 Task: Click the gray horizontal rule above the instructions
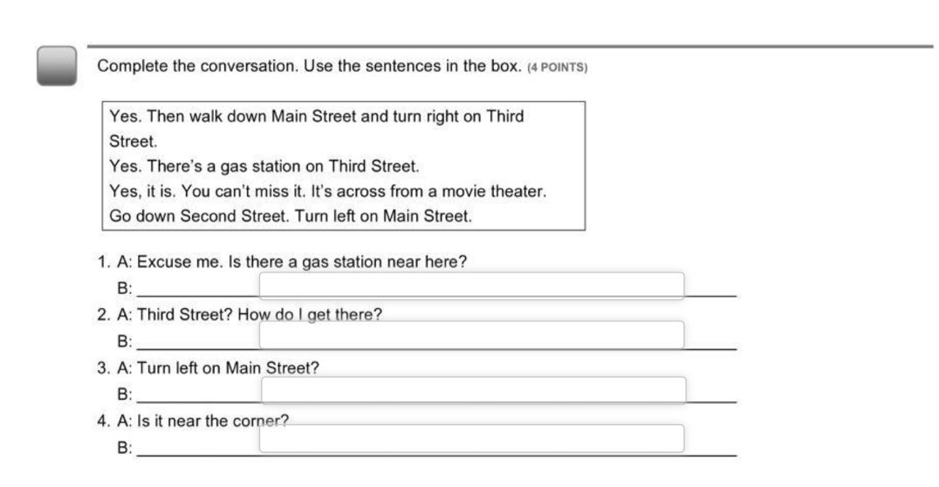tap(509, 46)
